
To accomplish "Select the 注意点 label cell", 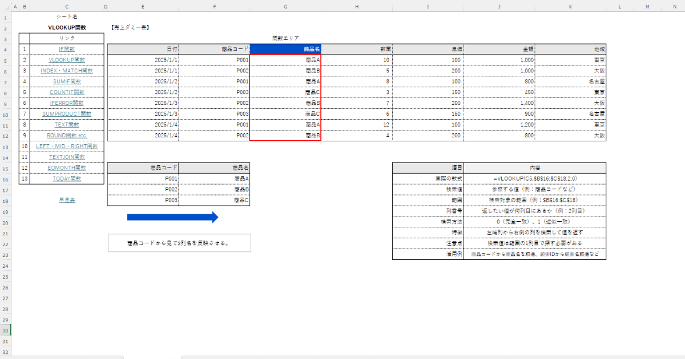I will [428, 243].
